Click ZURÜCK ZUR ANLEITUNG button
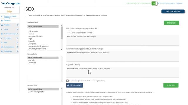The width and height of the screenshot is (188, 105). pos(173,11)
